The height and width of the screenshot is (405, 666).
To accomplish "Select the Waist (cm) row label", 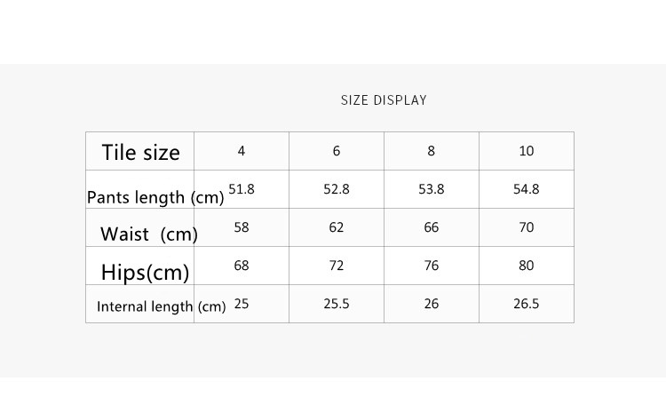I will 148,234.
